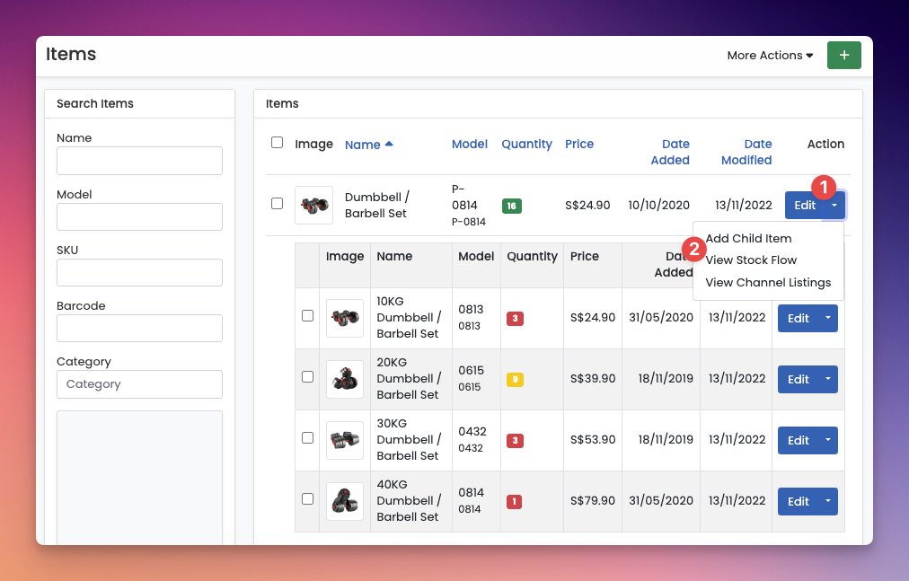Sort by the Date Modified column link
The height and width of the screenshot is (581, 909).
[x=746, y=152]
